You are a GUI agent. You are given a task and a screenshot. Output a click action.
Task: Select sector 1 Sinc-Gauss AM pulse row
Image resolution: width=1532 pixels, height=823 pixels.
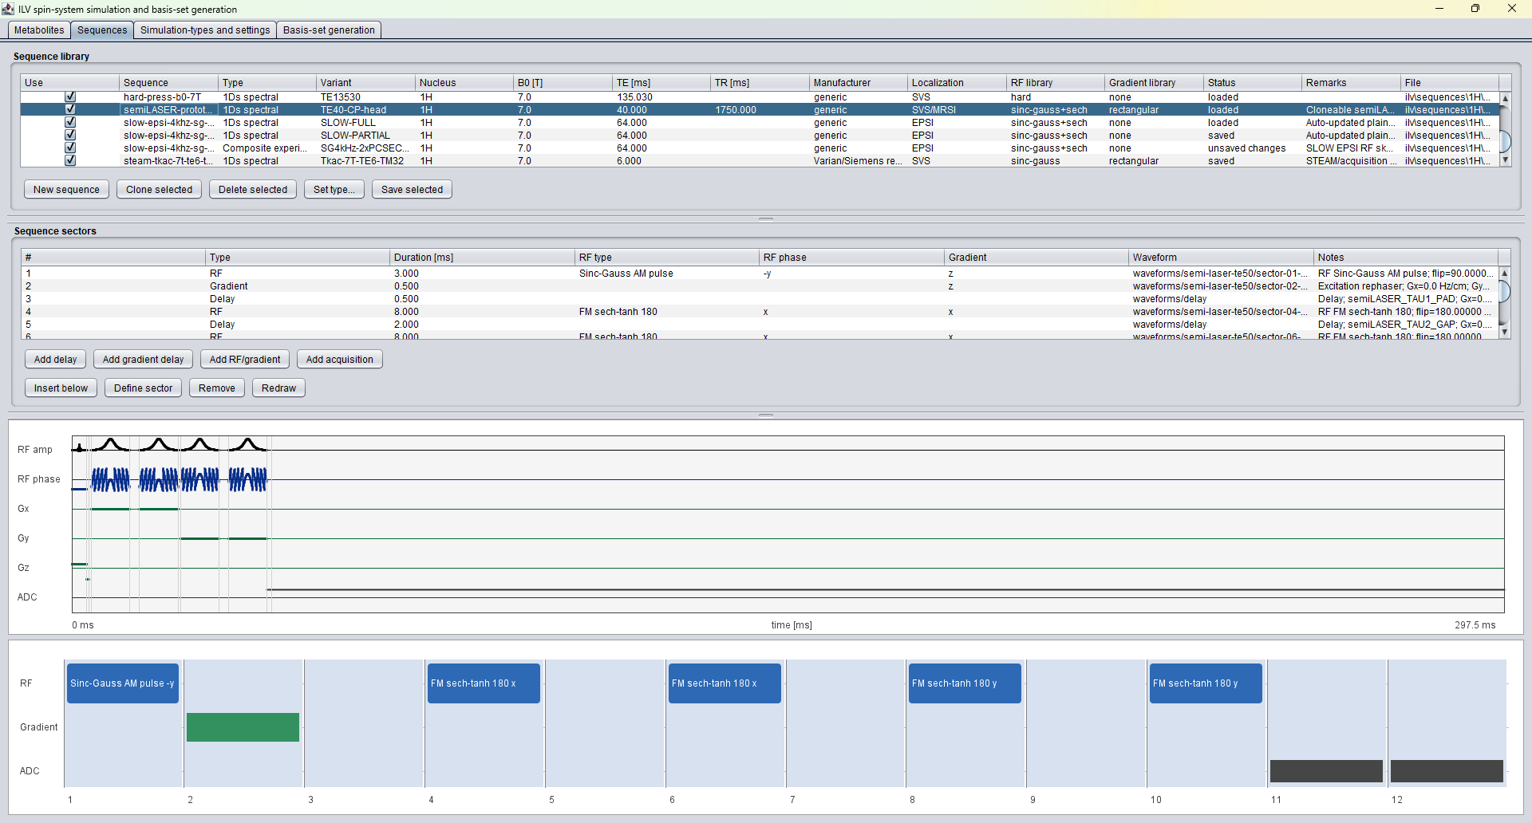(x=760, y=273)
